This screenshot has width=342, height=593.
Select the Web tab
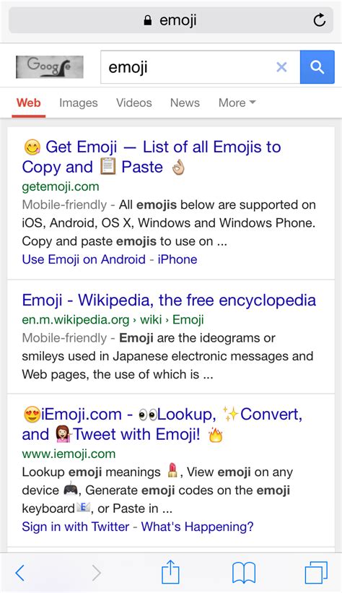[x=28, y=103]
